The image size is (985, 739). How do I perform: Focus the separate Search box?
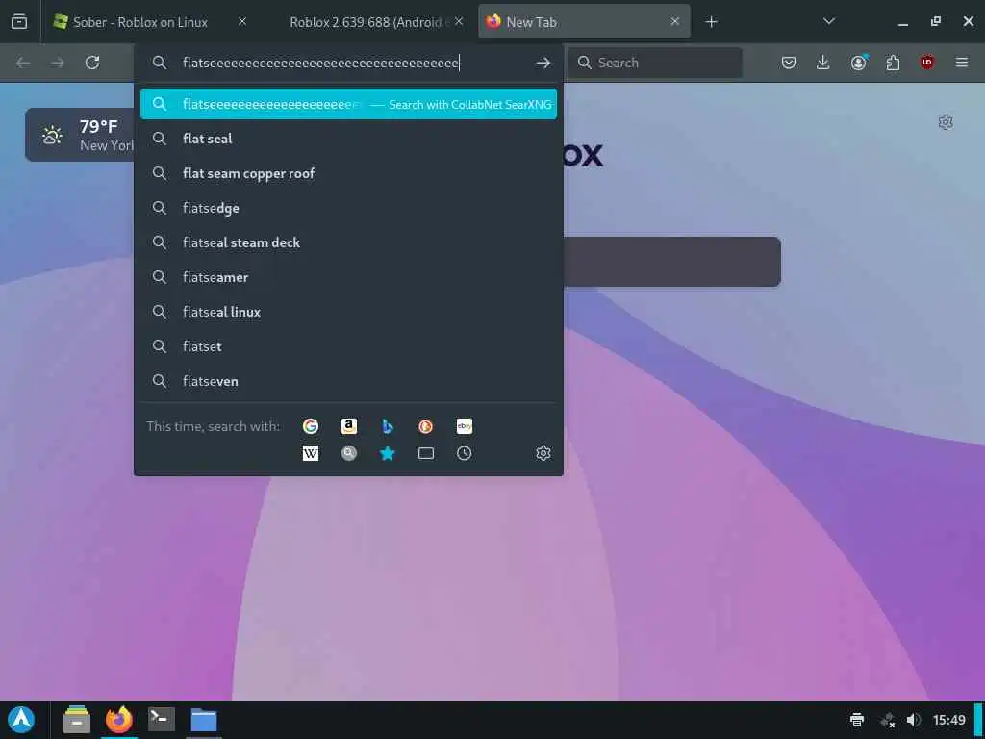point(656,63)
